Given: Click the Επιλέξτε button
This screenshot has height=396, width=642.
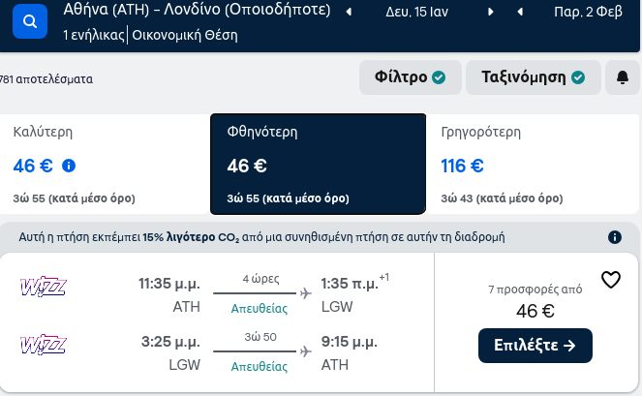Looking at the screenshot, I should tap(535, 346).
